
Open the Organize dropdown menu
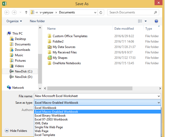coord(14,21)
